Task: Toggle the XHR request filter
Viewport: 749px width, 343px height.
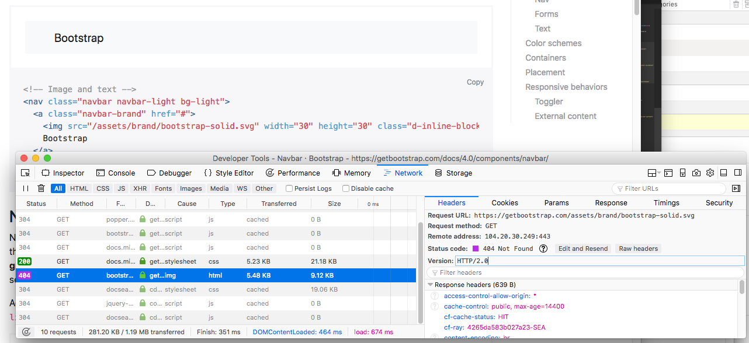Action: (140, 188)
